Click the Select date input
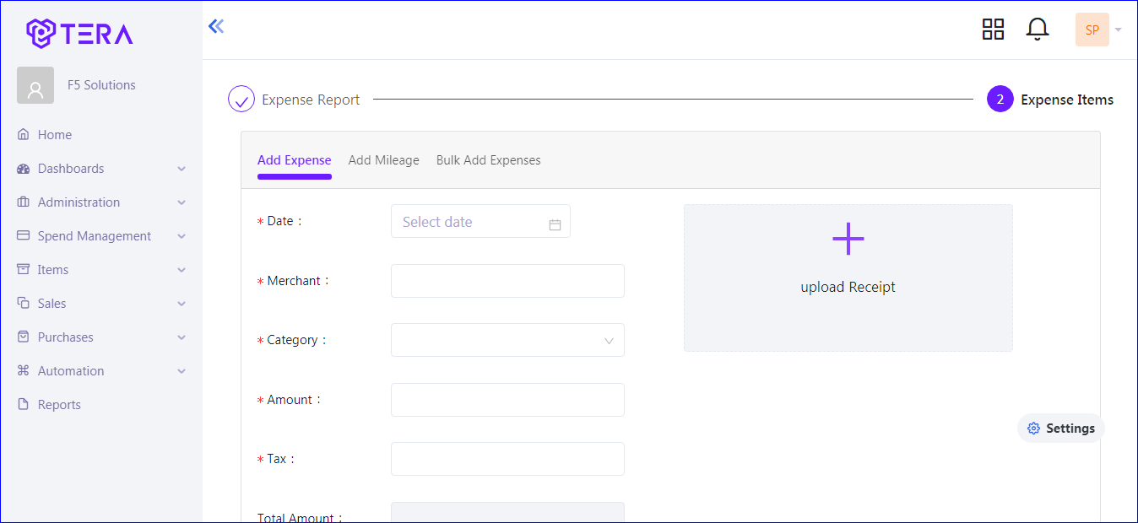This screenshot has width=1138, height=523. [480, 221]
